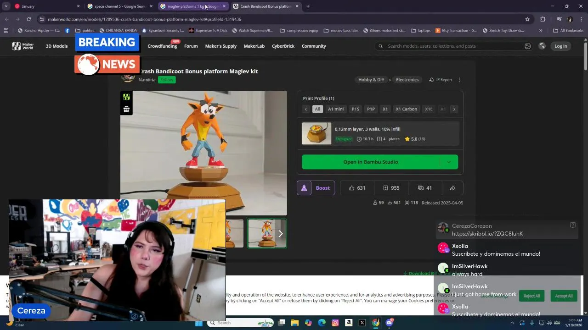Click the globe language icon

[542, 46]
